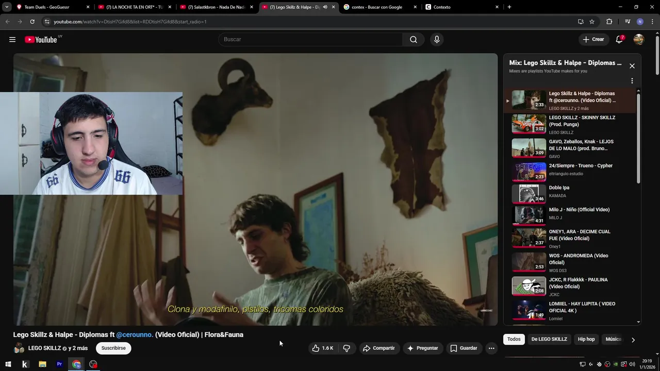This screenshot has height=371, width=660.
Task: Select currently playing Diplomas playlist item
Action: (569, 100)
